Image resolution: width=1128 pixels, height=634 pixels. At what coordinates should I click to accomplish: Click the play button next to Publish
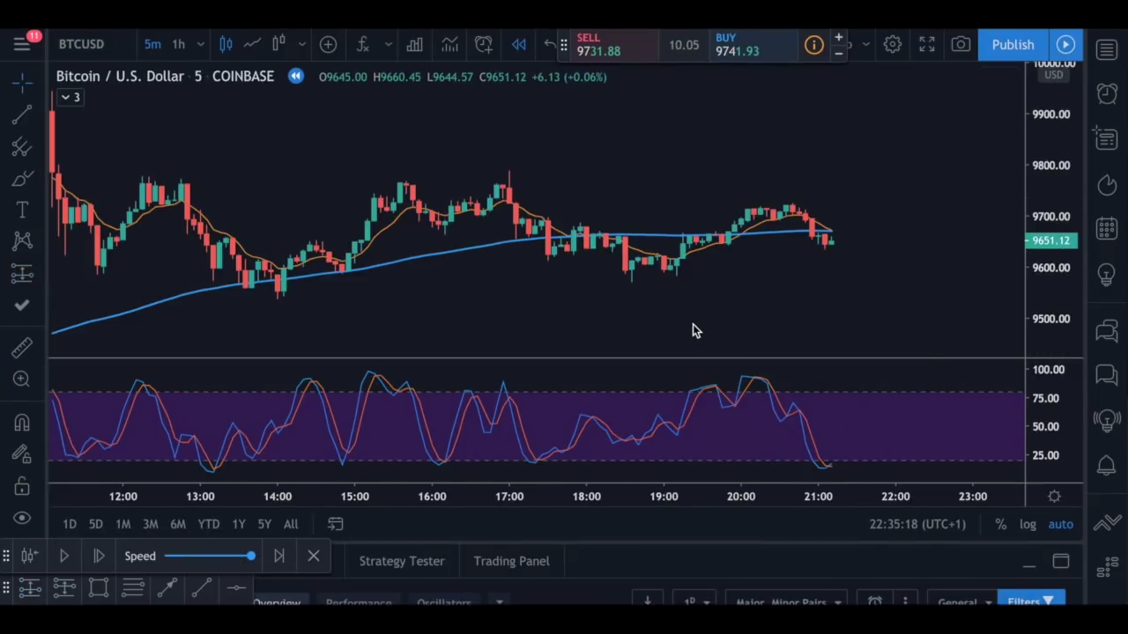[1065, 44]
